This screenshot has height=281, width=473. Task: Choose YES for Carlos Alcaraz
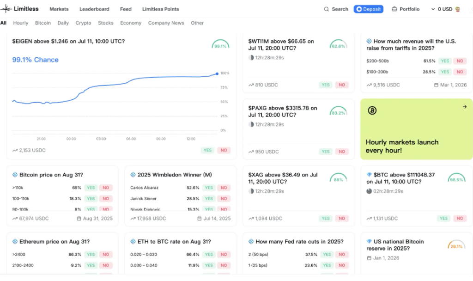(x=209, y=188)
